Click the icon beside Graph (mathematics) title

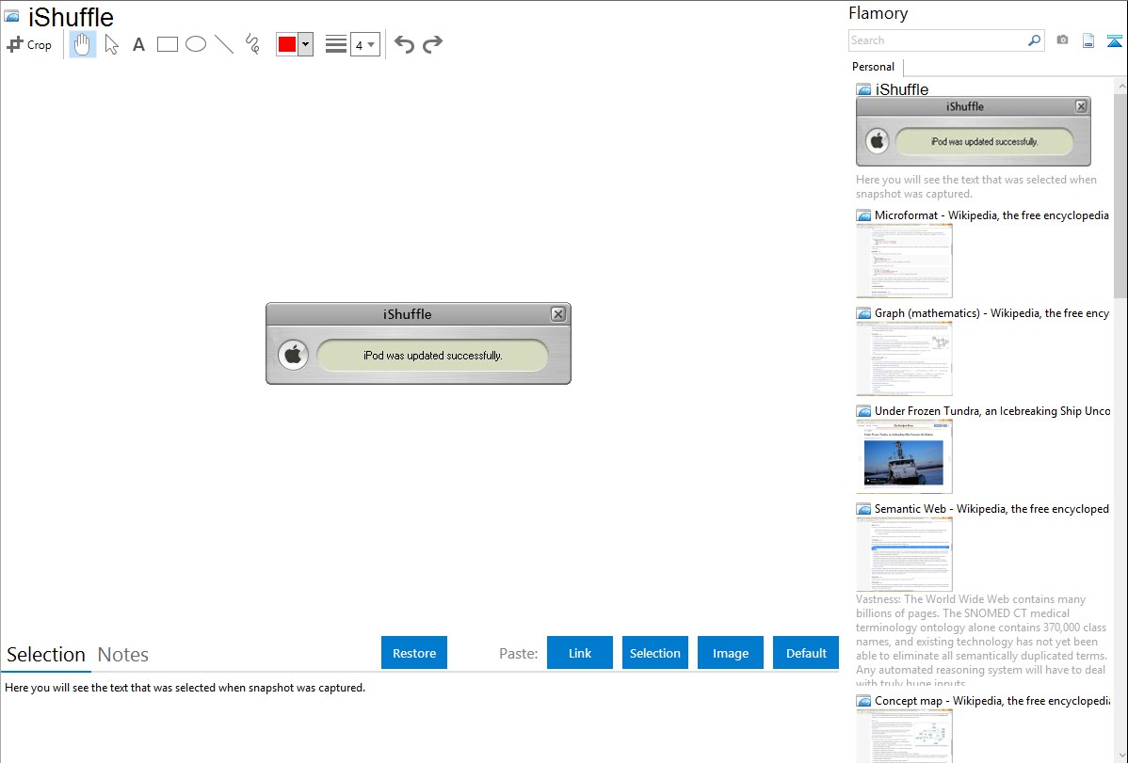pyautogui.click(x=864, y=313)
